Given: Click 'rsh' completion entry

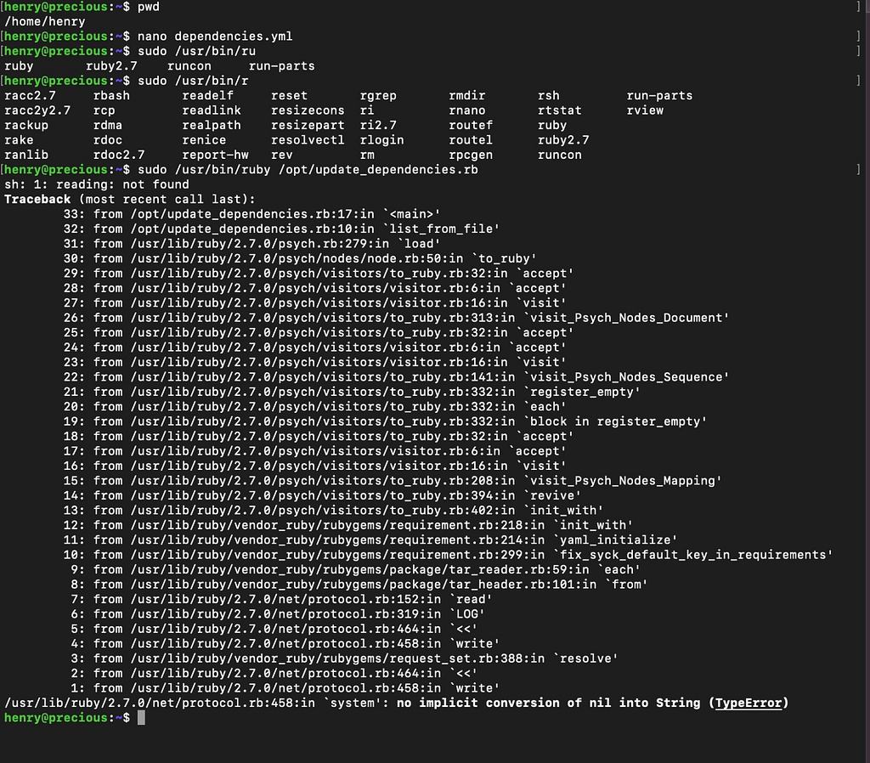Looking at the screenshot, I should pyautogui.click(x=549, y=95).
